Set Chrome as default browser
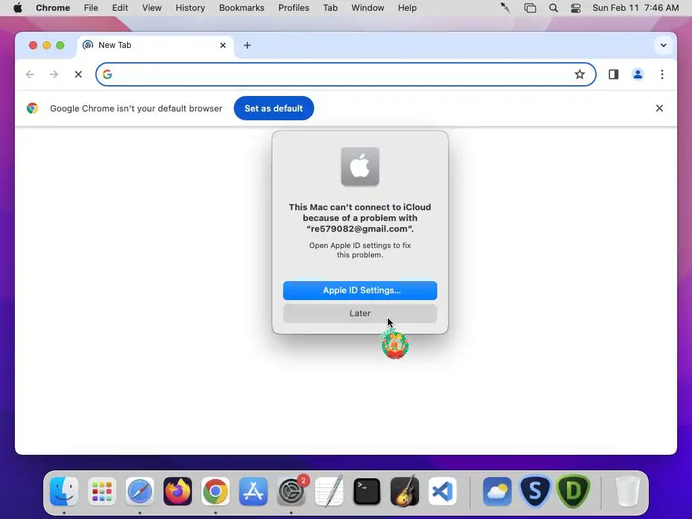 (x=274, y=108)
